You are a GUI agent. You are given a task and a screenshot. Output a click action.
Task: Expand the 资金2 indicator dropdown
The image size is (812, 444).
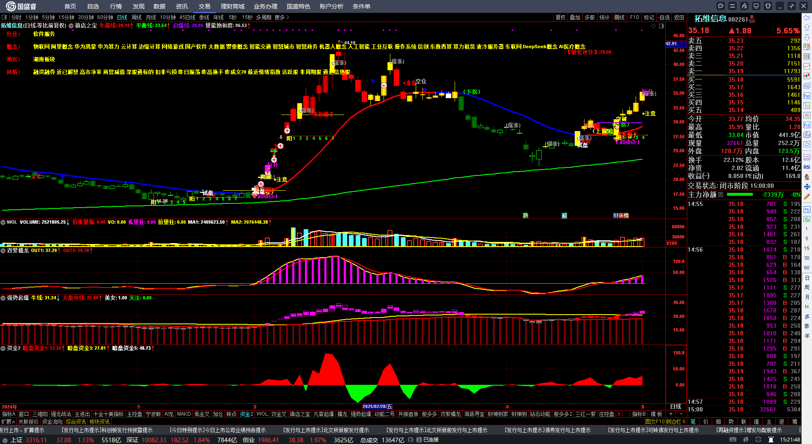pos(3,348)
